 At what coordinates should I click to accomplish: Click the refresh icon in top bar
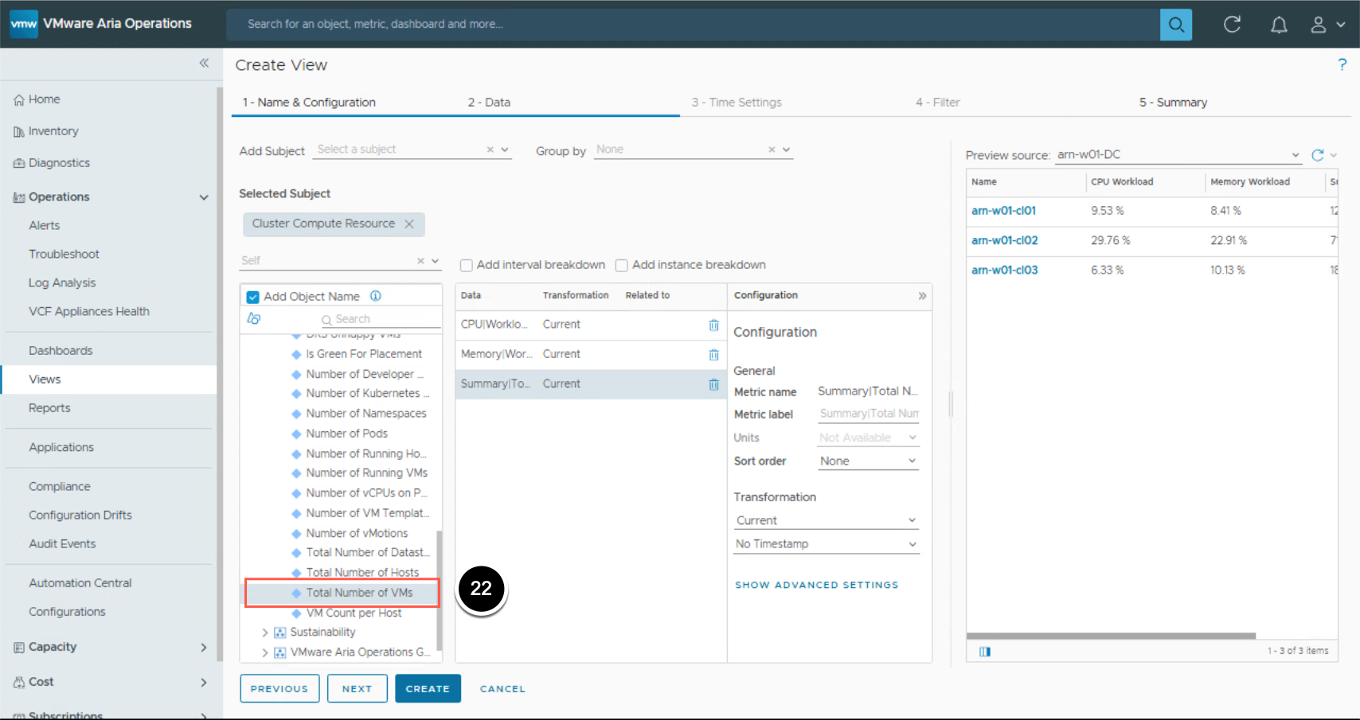tap(1232, 25)
